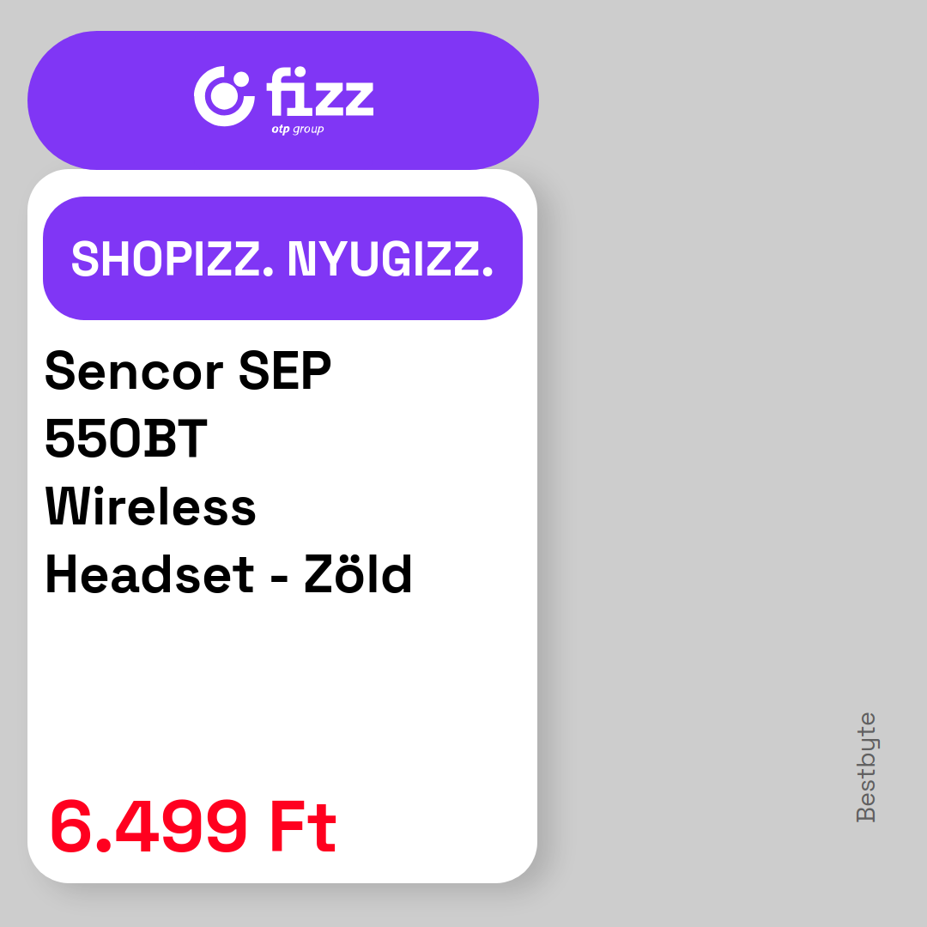The height and width of the screenshot is (927, 927).
Task: Click the 550BT model number
Action: coord(126,438)
